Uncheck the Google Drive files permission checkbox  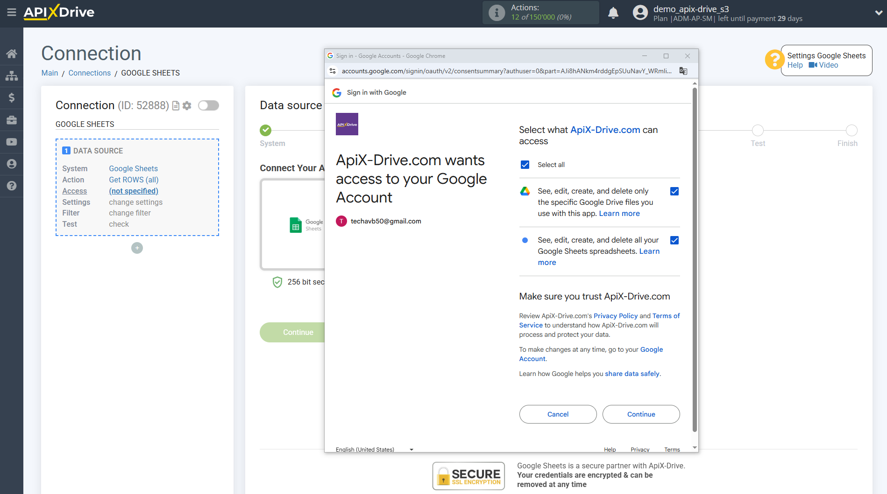[x=674, y=191]
